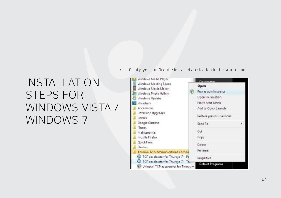Click the Windows Photo Gallery icon

pos(134,94)
